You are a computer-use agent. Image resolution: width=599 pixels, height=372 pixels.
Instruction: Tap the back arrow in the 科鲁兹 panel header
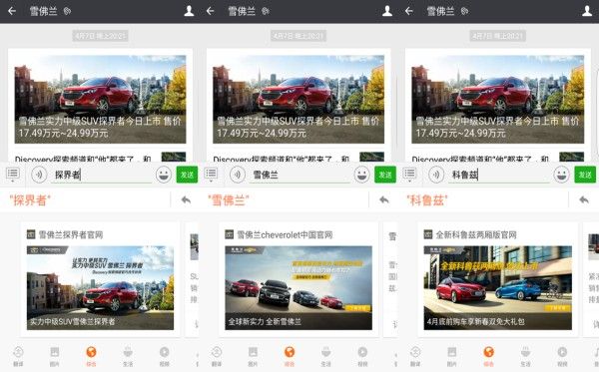tap(408, 11)
